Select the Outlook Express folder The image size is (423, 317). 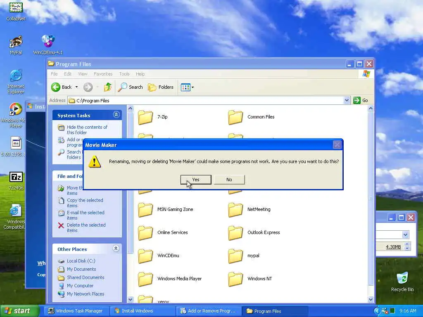pyautogui.click(x=235, y=233)
